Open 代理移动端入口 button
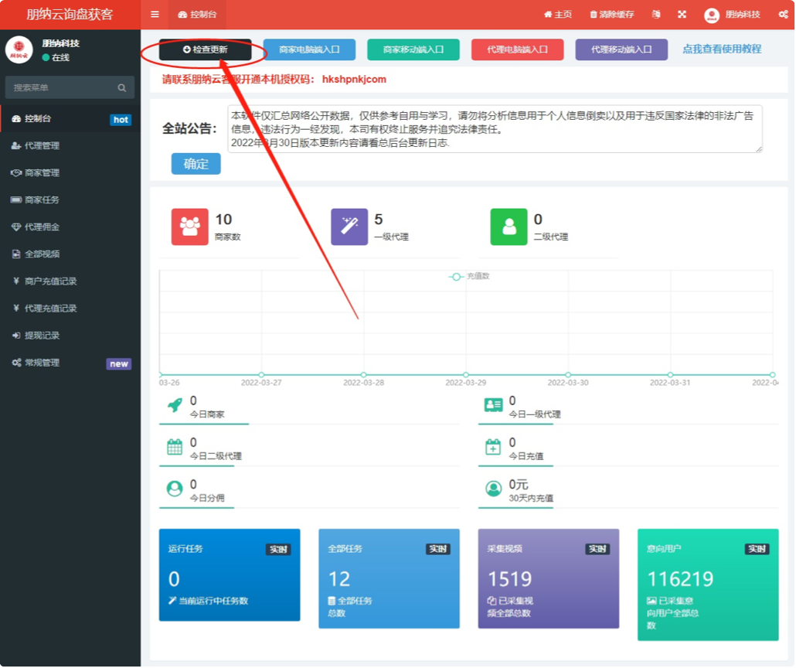This screenshot has height=668, width=796. pyautogui.click(x=621, y=49)
